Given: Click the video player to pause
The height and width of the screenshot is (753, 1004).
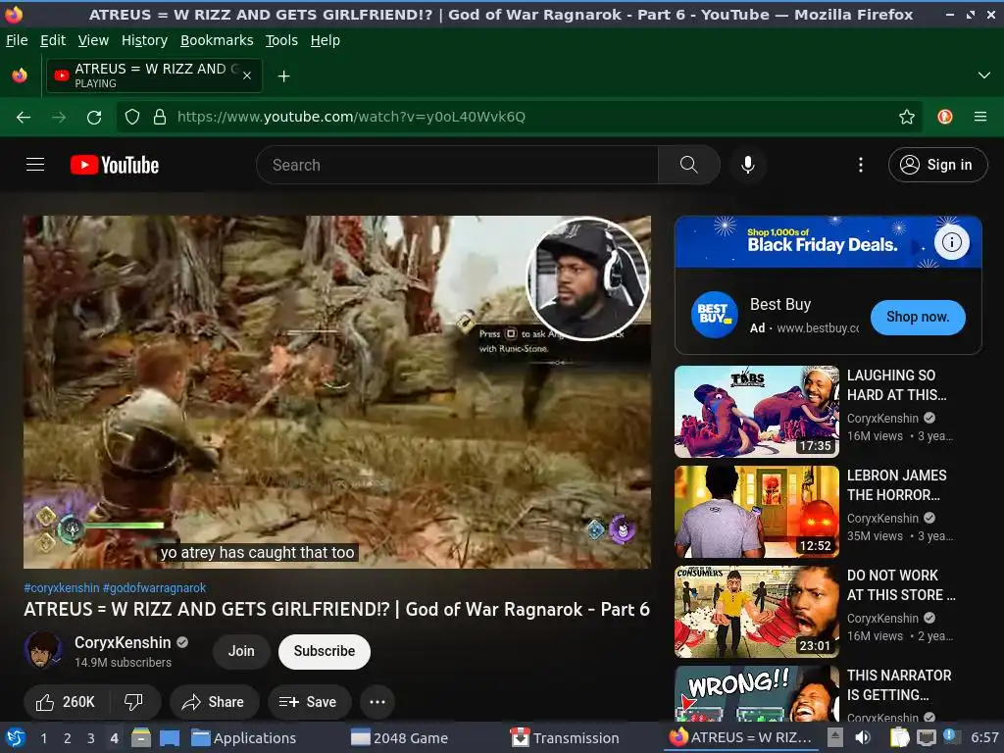Looking at the screenshot, I should coord(337,392).
